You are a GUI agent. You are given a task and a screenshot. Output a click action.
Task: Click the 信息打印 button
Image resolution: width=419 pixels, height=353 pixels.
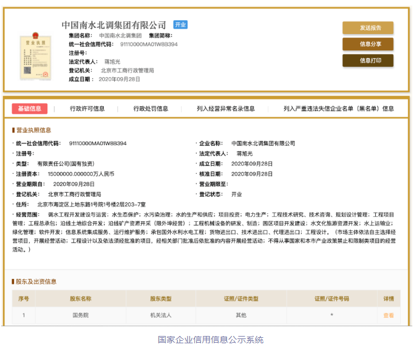coord(368,60)
